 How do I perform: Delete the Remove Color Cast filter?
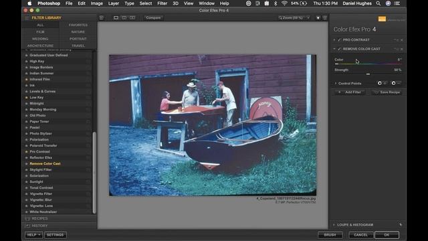tap(401, 49)
